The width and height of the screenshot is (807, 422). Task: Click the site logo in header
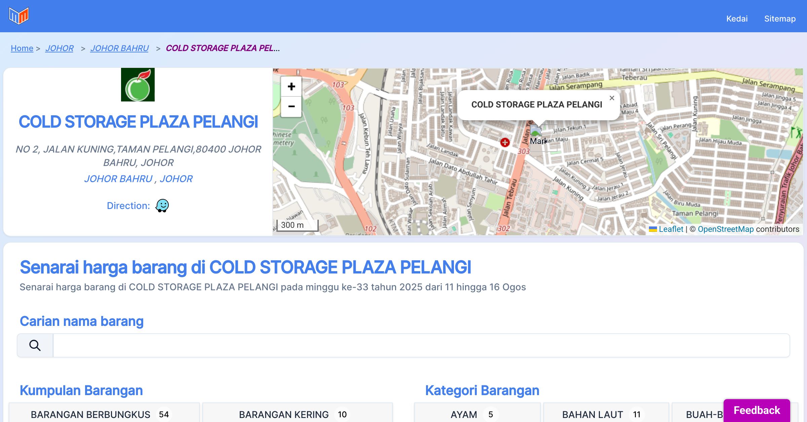tap(19, 16)
